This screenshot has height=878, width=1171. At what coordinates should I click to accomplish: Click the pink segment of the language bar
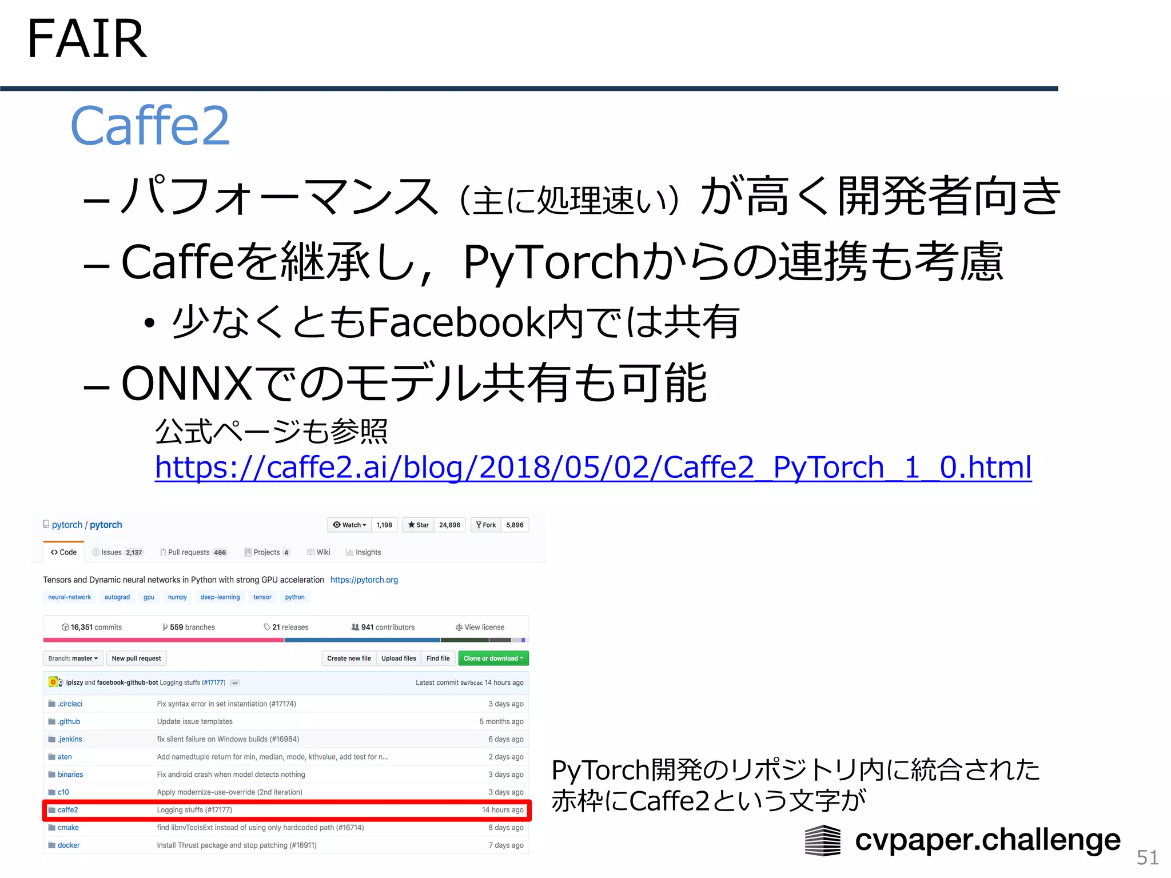pyautogui.click(x=164, y=640)
